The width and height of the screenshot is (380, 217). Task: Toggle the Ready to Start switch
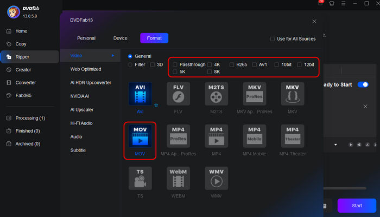(363, 84)
